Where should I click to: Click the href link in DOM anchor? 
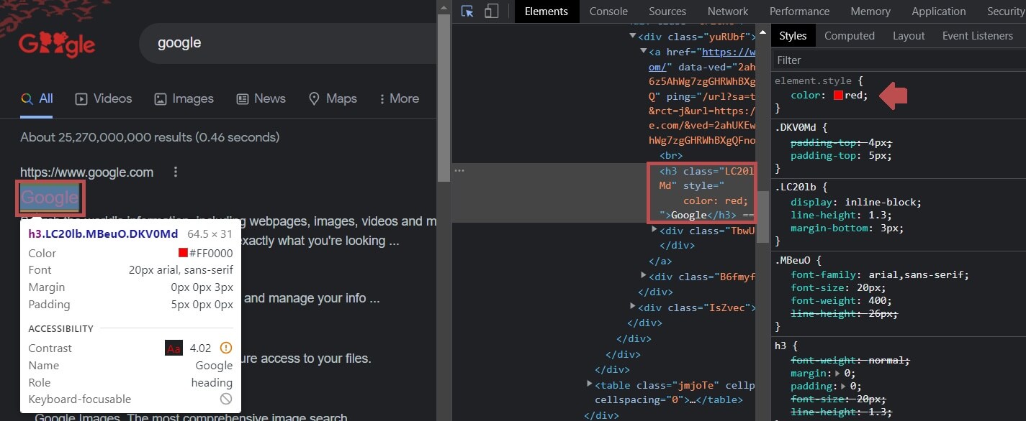pyautogui.click(x=729, y=52)
